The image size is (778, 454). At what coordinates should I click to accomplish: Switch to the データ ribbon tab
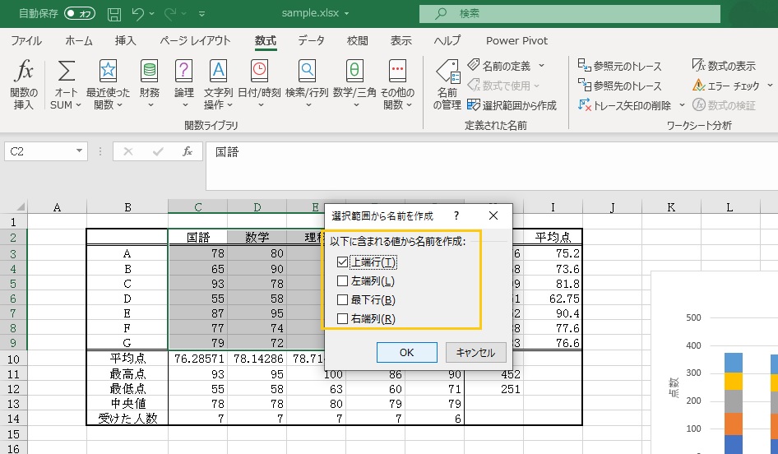tap(311, 40)
